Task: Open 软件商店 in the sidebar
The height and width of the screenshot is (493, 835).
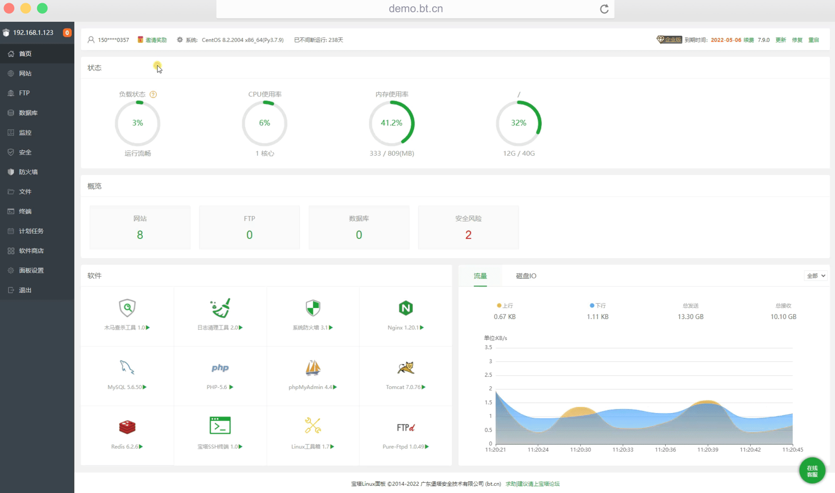Action: click(x=31, y=251)
